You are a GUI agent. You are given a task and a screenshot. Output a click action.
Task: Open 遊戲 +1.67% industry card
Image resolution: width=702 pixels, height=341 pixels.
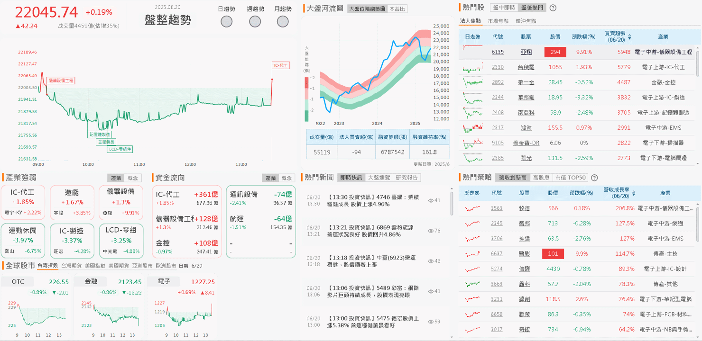(x=72, y=203)
